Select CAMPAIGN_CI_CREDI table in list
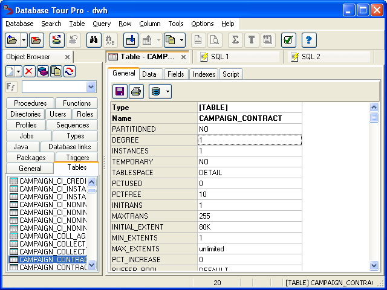Image resolution: width=387 pixels, height=290 pixels. tap(48, 181)
